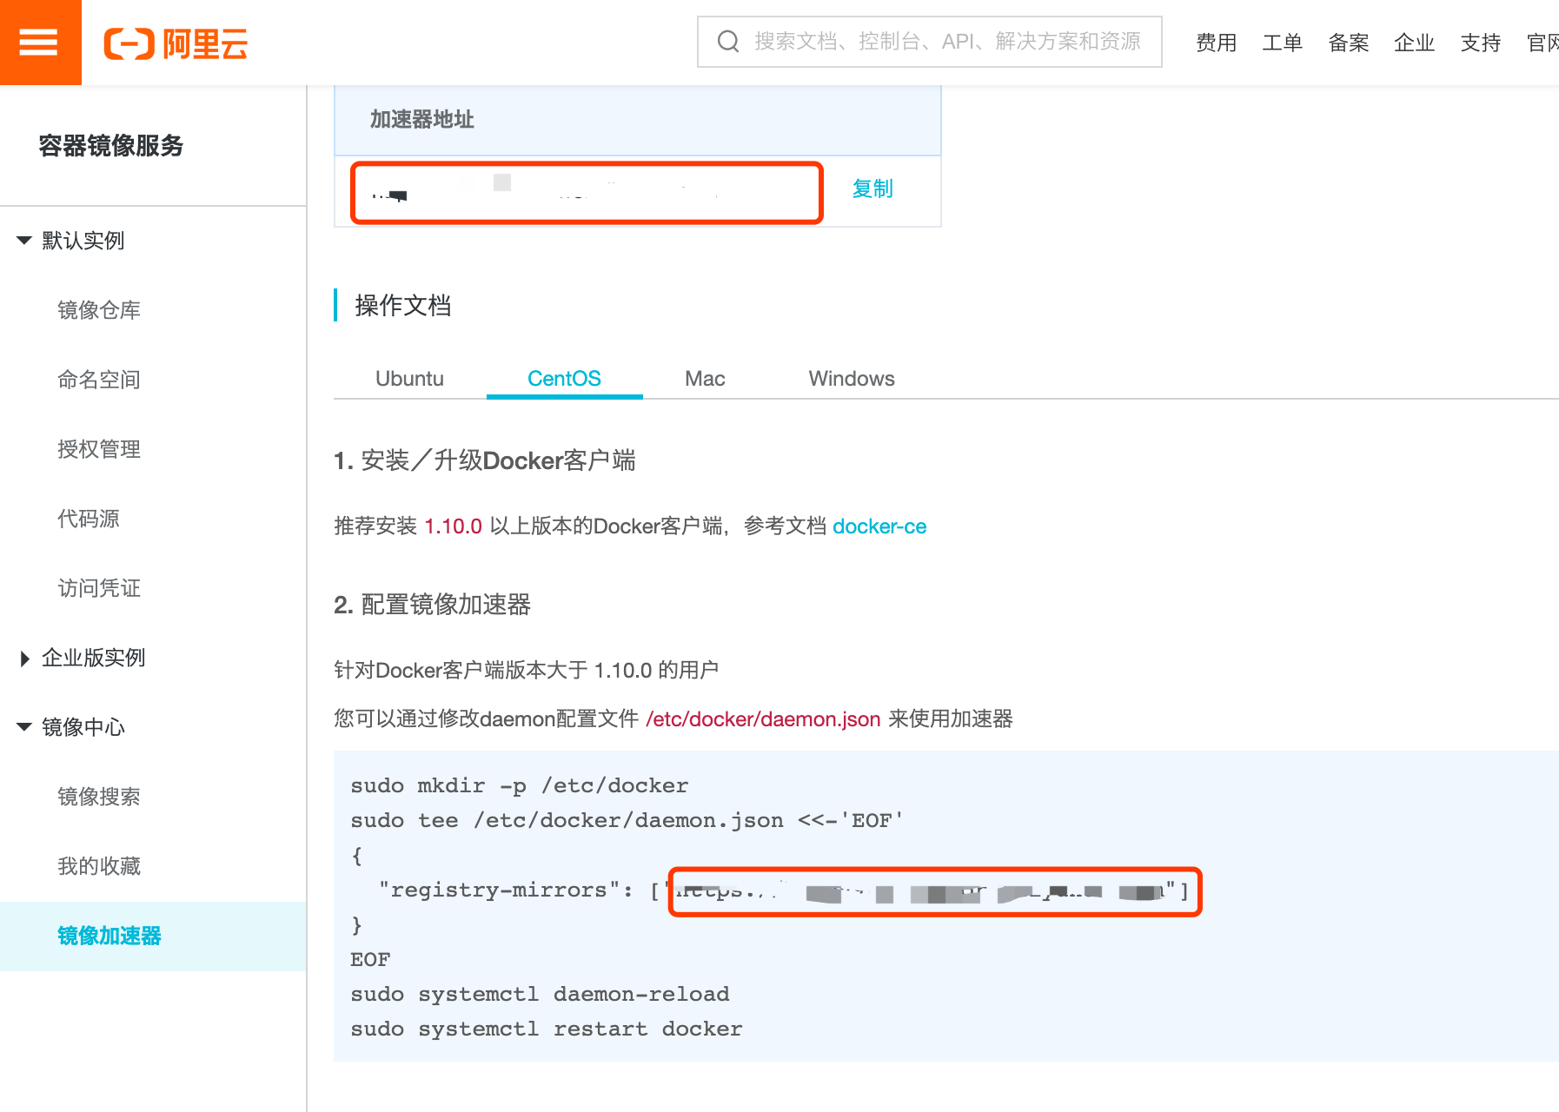Open 访问凭证 settings
The width and height of the screenshot is (1559, 1112).
(98, 588)
